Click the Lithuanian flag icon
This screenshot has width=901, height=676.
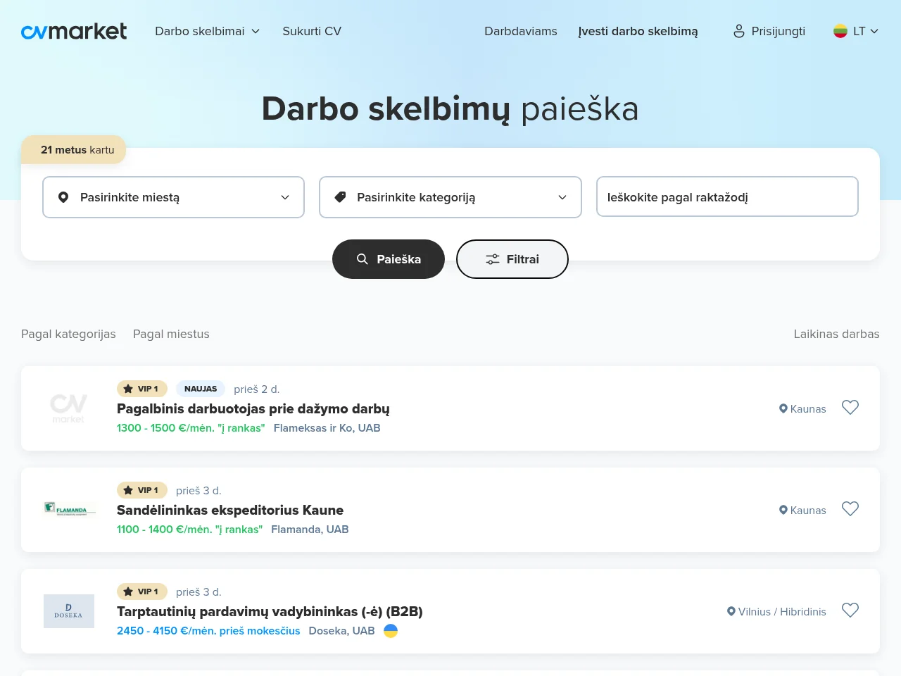(840, 31)
